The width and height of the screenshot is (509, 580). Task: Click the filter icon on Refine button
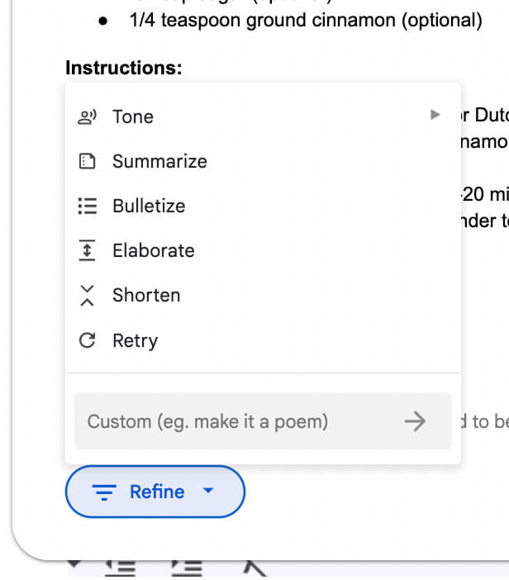pos(104,492)
